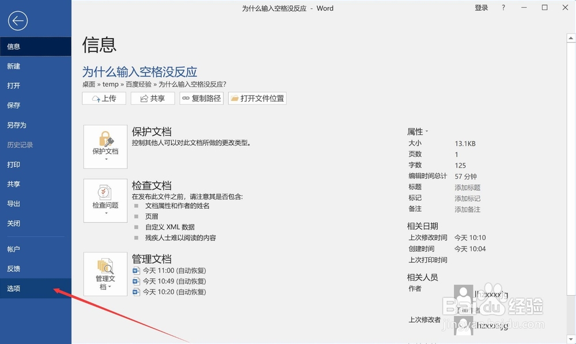Click the 共享 button under document path
Screen dimensions: 576x344
point(153,98)
